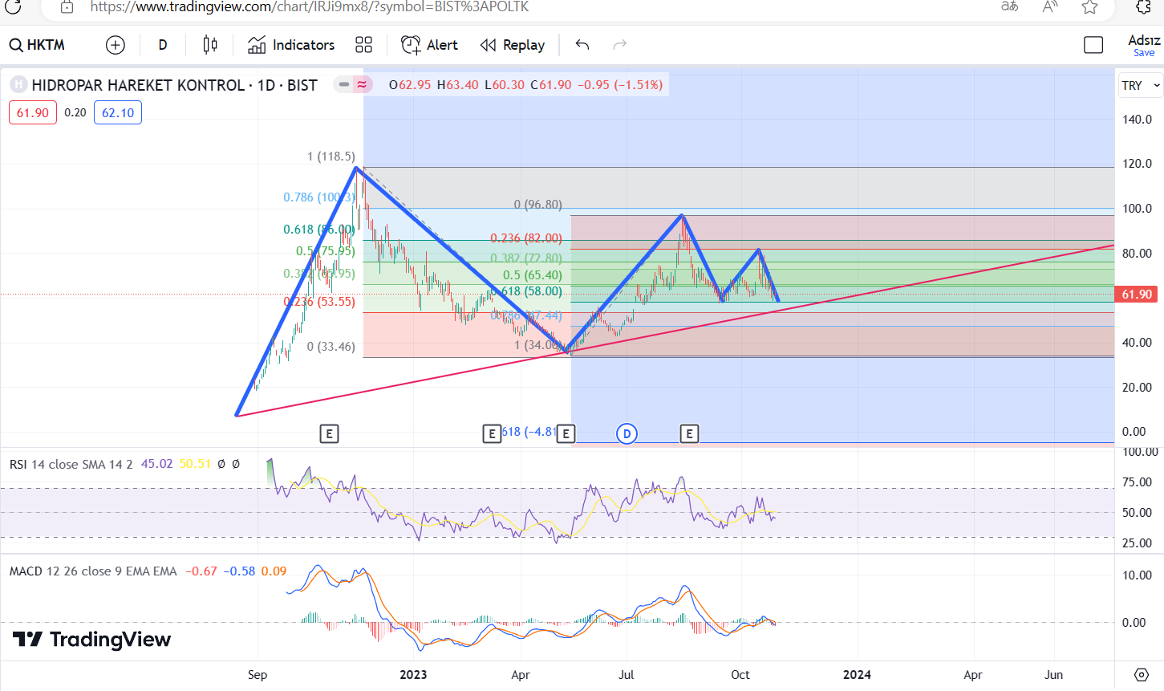Click the 0 (33.46) Fibonacci level label
Image resolution: width=1164 pixels, height=691 pixels.
tap(331, 347)
